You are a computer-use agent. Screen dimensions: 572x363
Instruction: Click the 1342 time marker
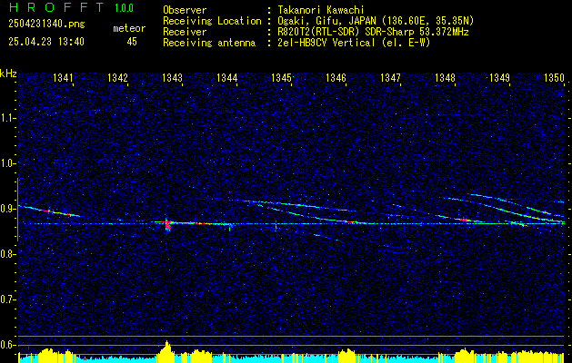118,78
